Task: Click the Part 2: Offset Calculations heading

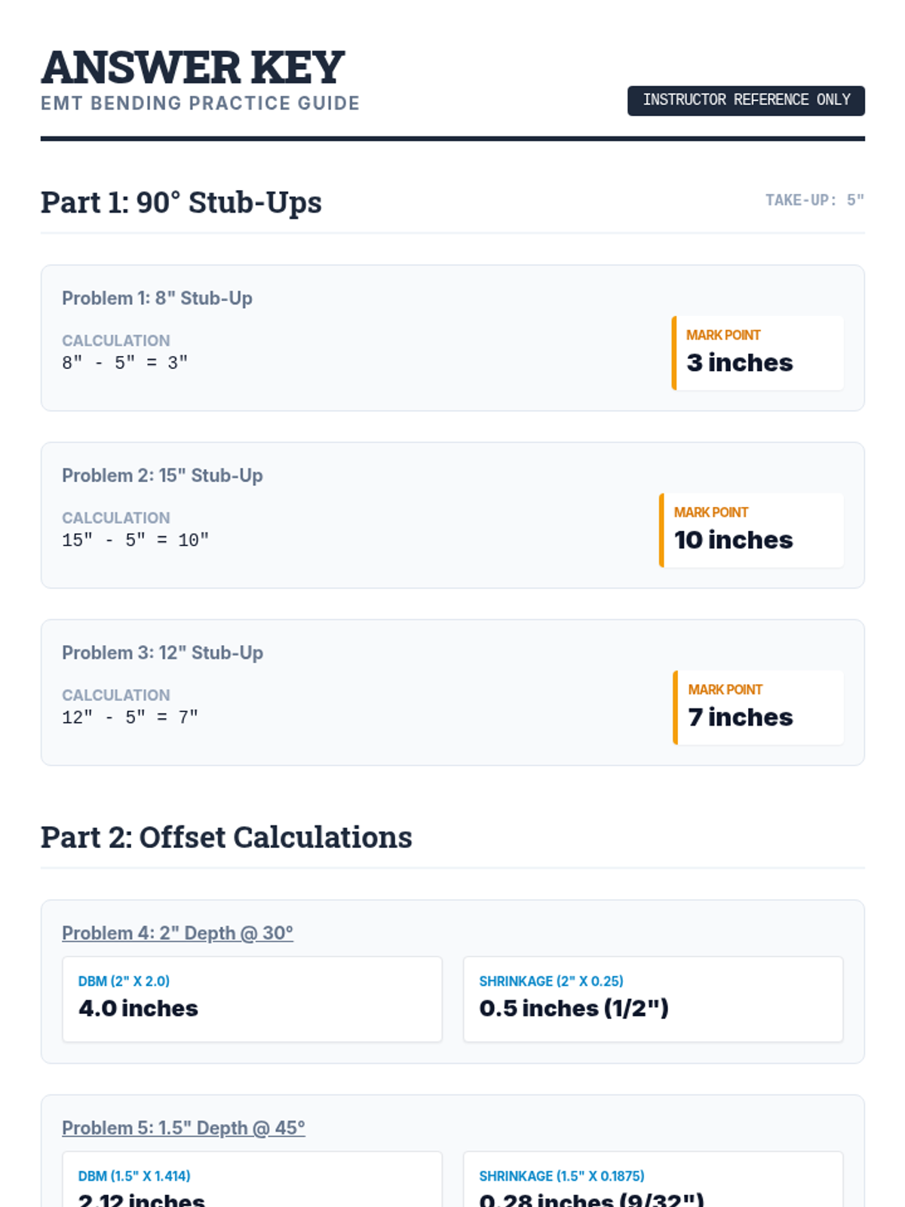Action: click(x=226, y=837)
